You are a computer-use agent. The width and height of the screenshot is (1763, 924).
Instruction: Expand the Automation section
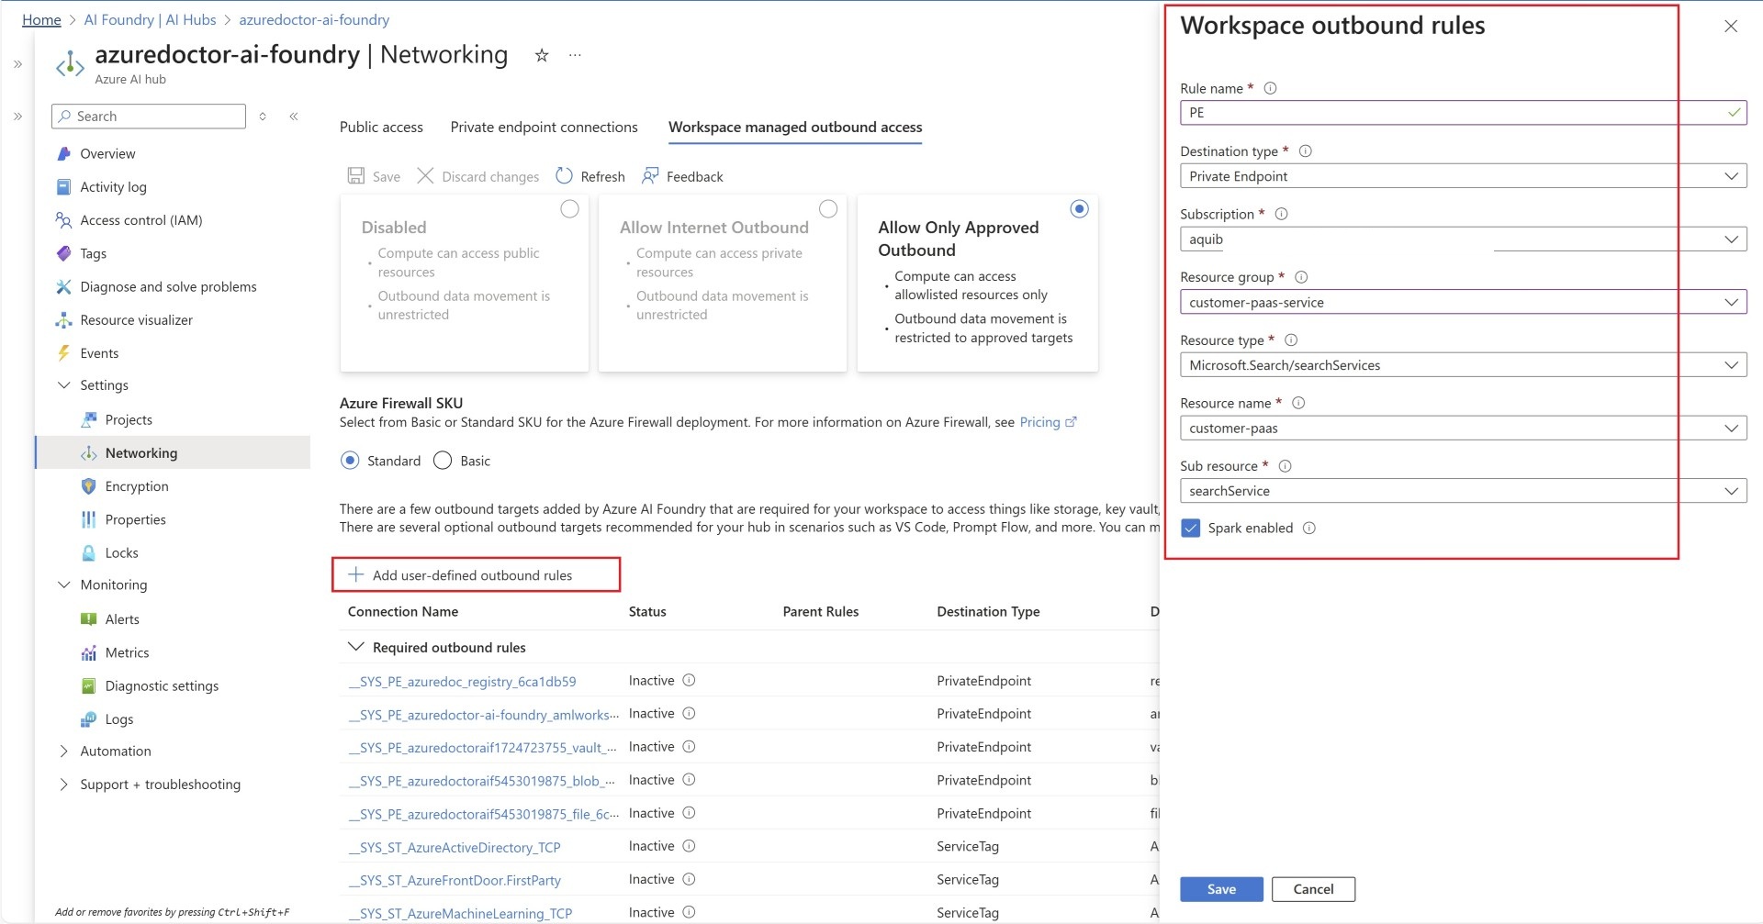click(x=63, y=751)
